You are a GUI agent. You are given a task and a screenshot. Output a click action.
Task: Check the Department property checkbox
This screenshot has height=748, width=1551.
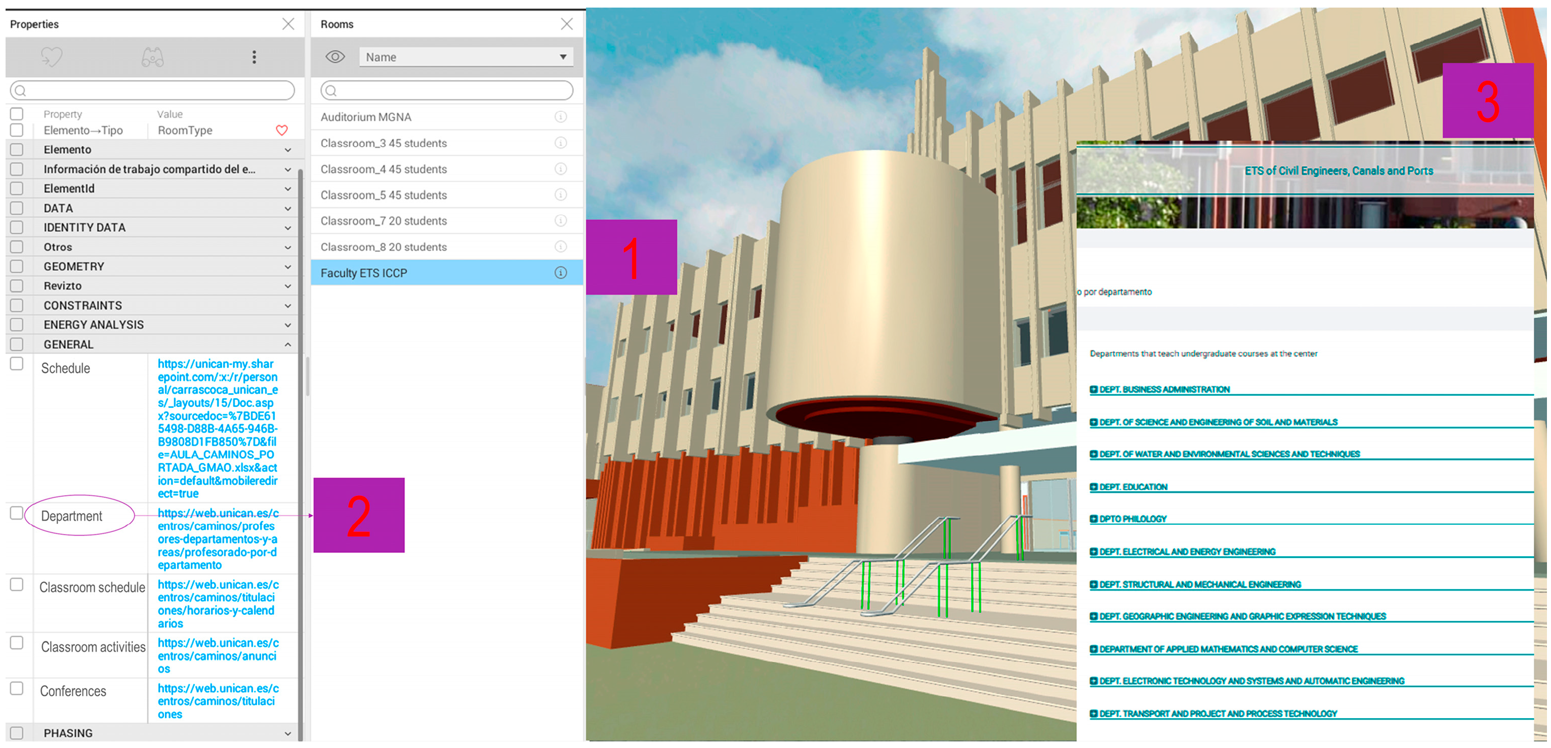(17, 513)
